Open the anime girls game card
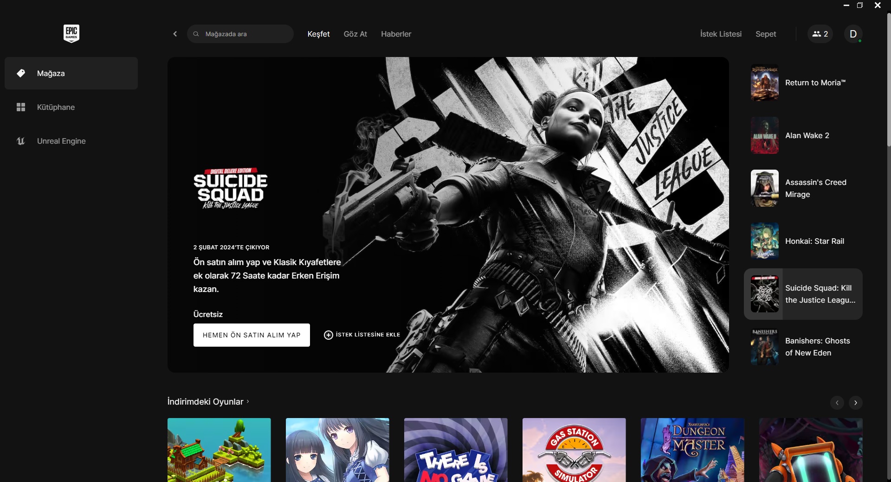 point(337,450)
